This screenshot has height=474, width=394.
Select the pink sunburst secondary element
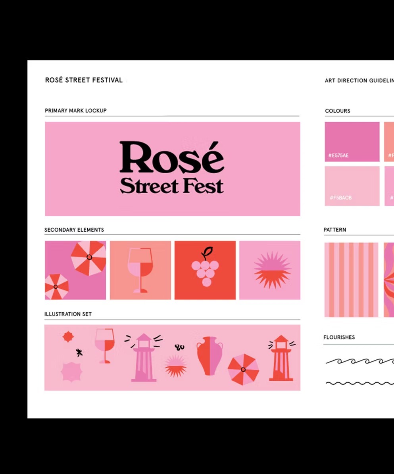click(270, 270)
